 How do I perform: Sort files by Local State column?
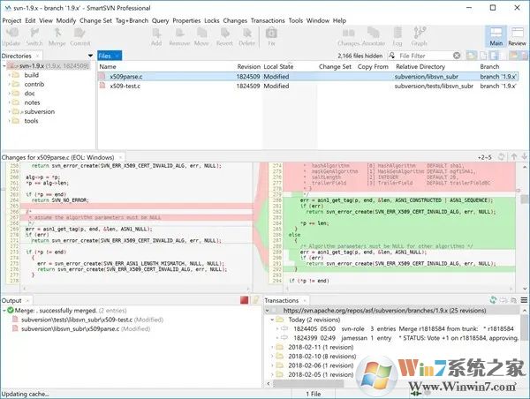pyautogui.click(x=279, y=66)
